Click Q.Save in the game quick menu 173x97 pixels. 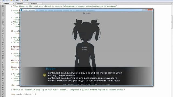click(x=95, y=85)
